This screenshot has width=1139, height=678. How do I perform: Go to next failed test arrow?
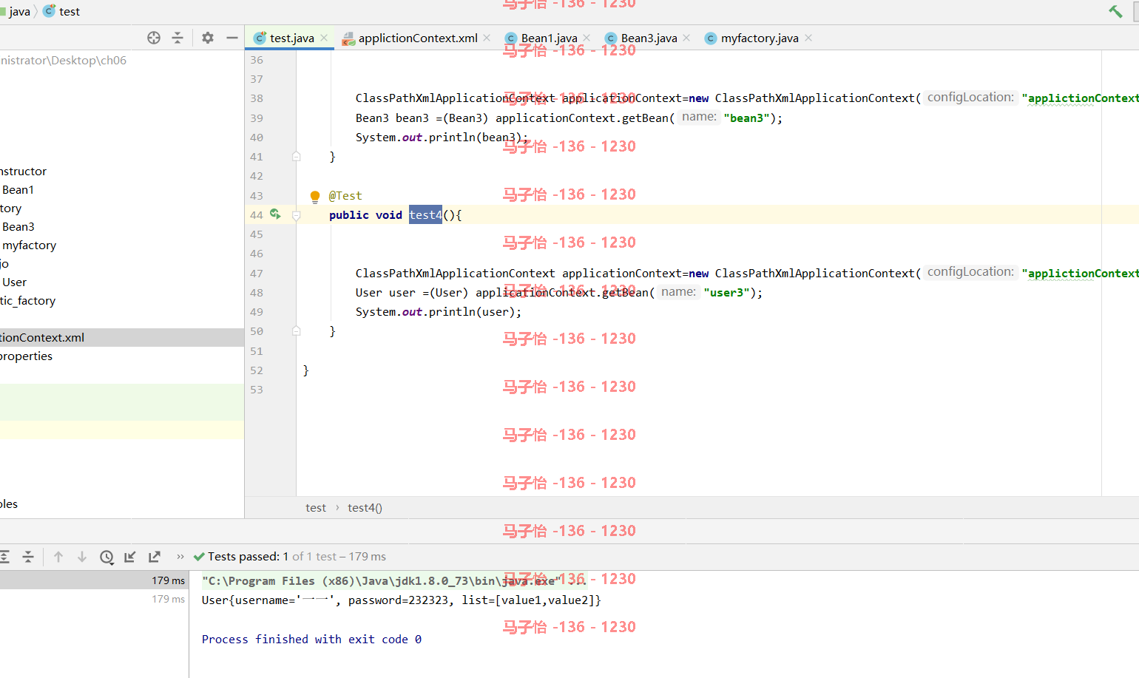click(82, 557)
